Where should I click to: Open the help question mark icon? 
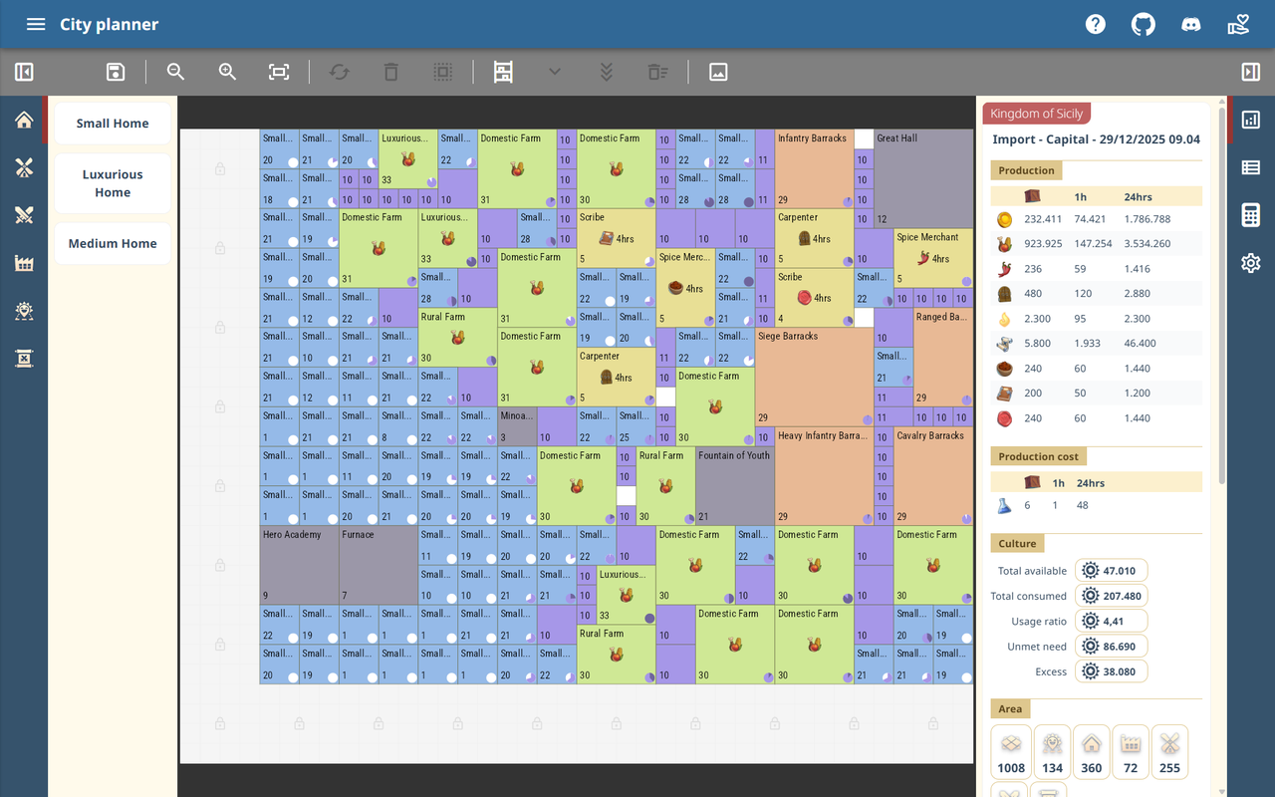(1096, 24)
